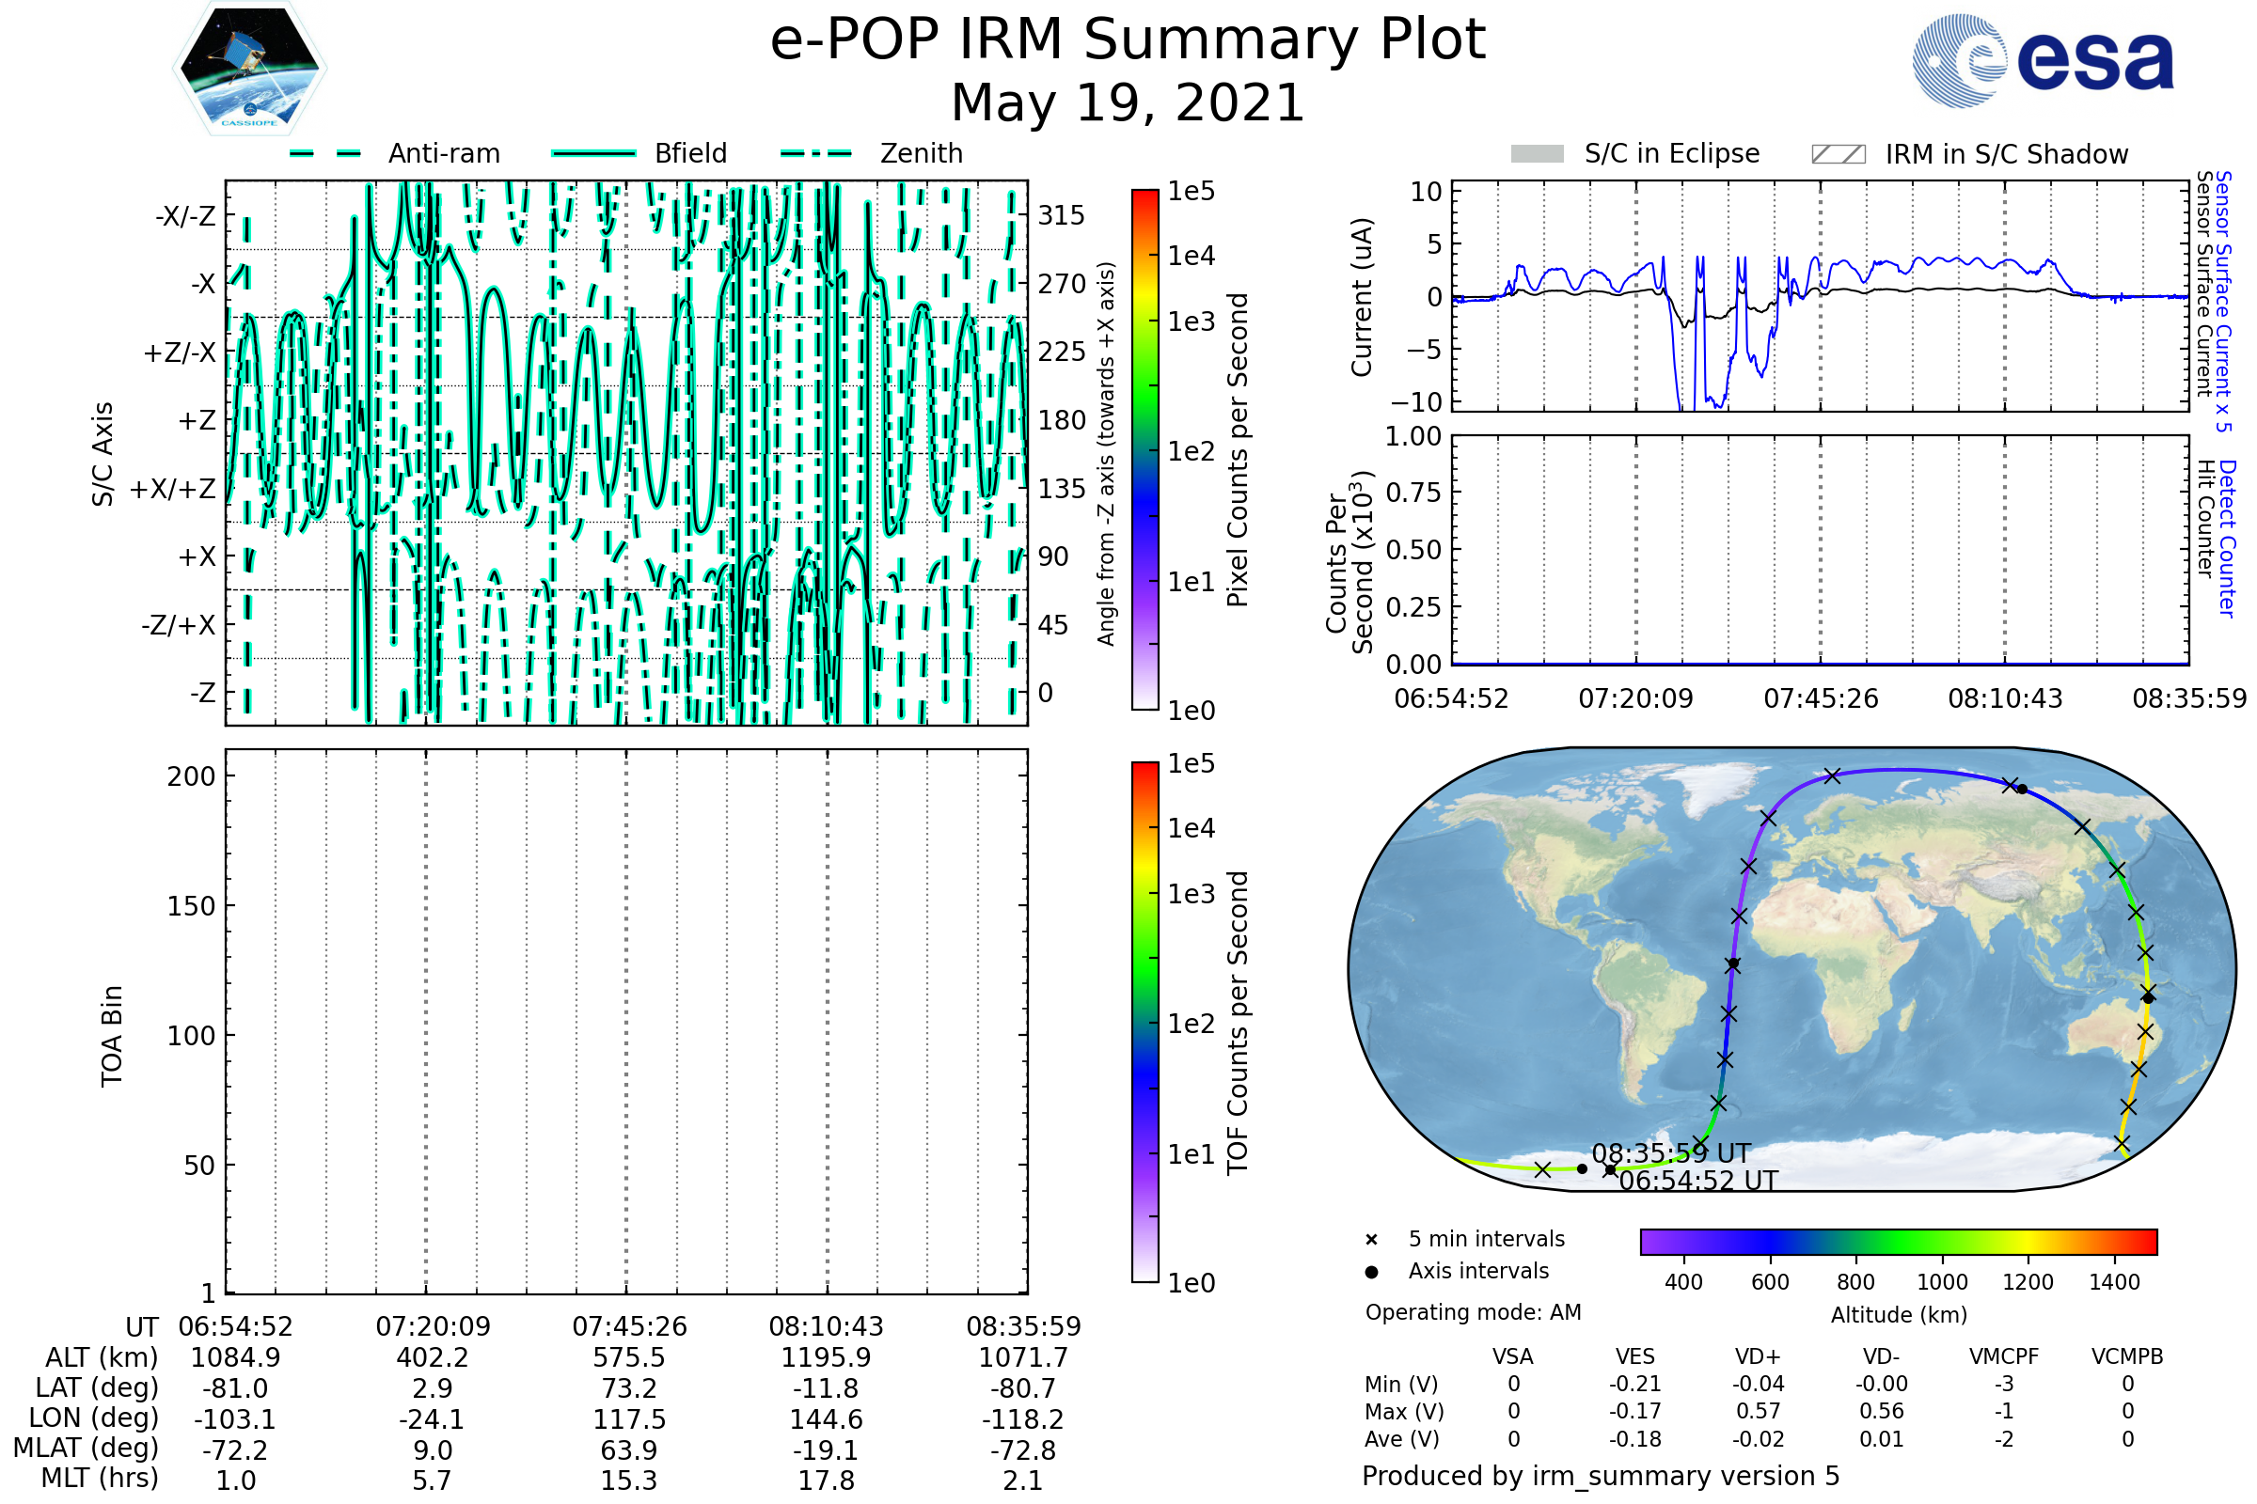Image resolution: width=2257 pixels, height=1504 pixels.
Task: Click the TOF Counts per Second colorbar
Action: tap(1144, 1022)
